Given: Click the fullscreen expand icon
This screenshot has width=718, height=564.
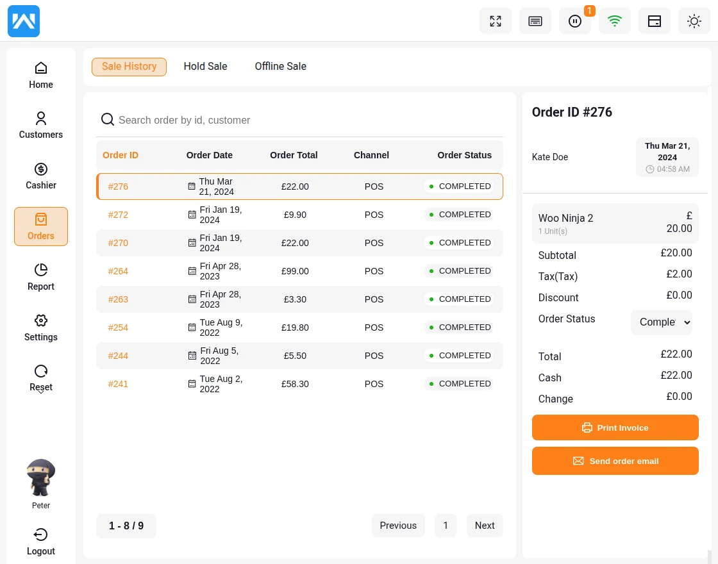Looking at the screenshot, I should (496, 21).
